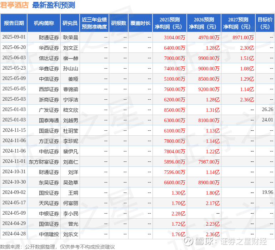Click the value 2.36亿 in 浙商证券 row
The width and height of the screenshot is (275, 250).
click(x=247, y=100)
